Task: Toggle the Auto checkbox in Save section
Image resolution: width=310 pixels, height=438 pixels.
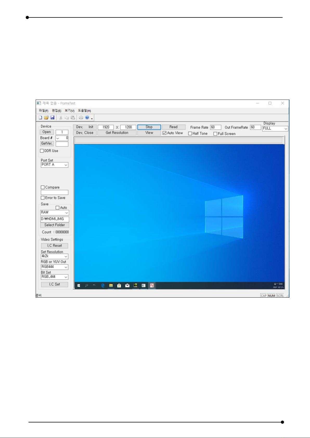Action: tap(57, 208)
